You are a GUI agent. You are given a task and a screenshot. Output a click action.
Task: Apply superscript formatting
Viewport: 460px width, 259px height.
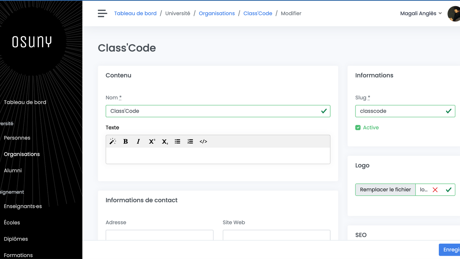coord(152,141)
